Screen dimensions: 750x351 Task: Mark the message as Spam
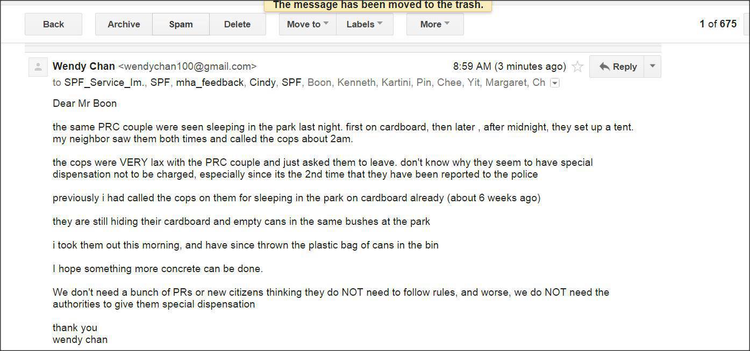[181, 24]
